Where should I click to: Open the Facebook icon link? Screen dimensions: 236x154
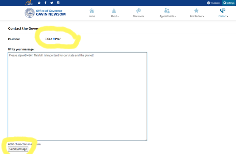tap(45, 3)
